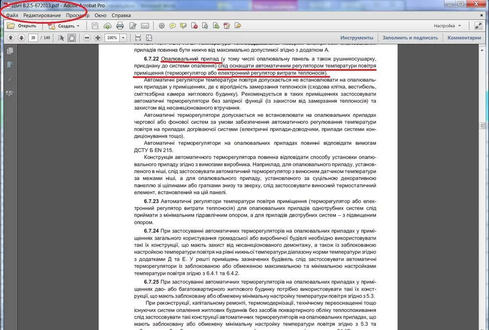Click the page number field showing 39
Image resolution: width=489 pixels, height=330 pixels.
33,38
